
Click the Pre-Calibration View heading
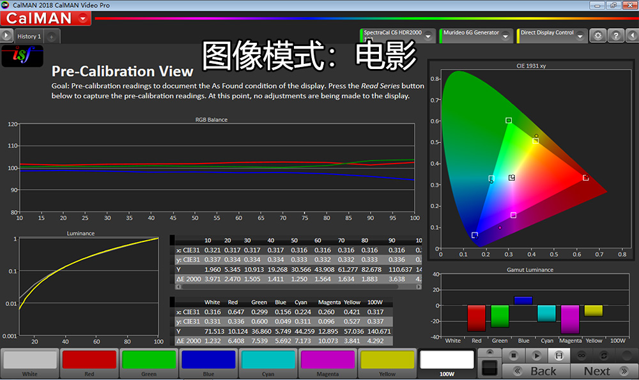[x=122, y=72]
